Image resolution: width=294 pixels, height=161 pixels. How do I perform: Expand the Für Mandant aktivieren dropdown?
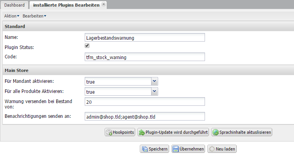point(155,81)
